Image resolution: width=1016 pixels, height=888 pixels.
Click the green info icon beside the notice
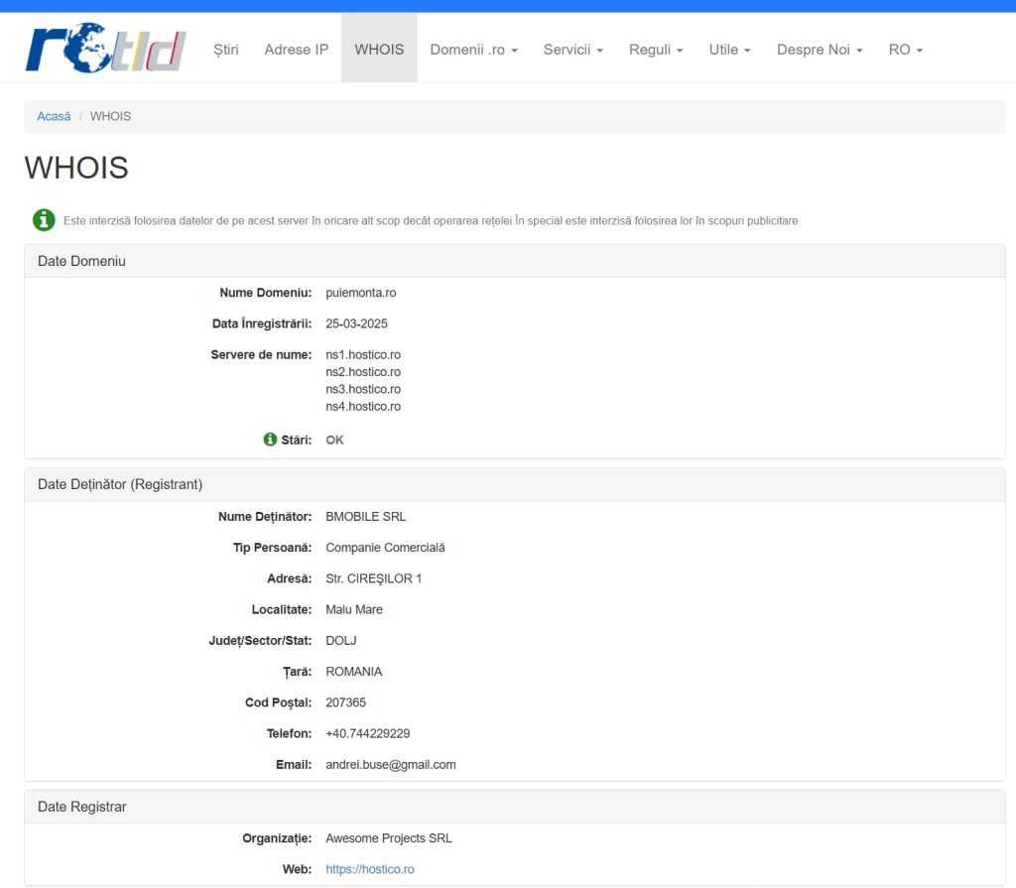click(44, 220)
